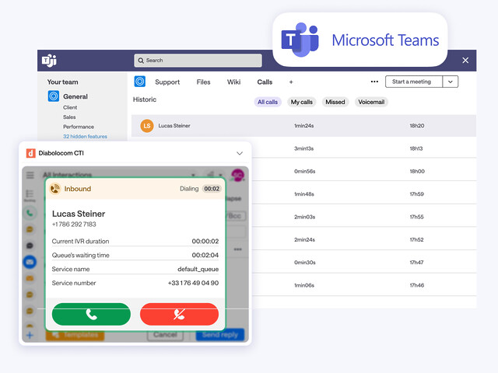
Task: Select the All calls filter
Action: coord(268,102)
